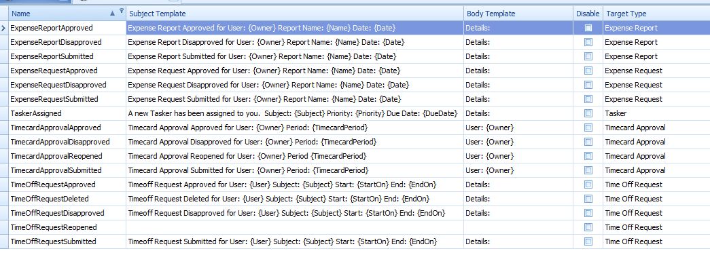The height and width of the screenshot is (253, 710).
Task: Toggle Disable checkbox for ExpenseReportSubmitted
Action: tap(588, 56)
